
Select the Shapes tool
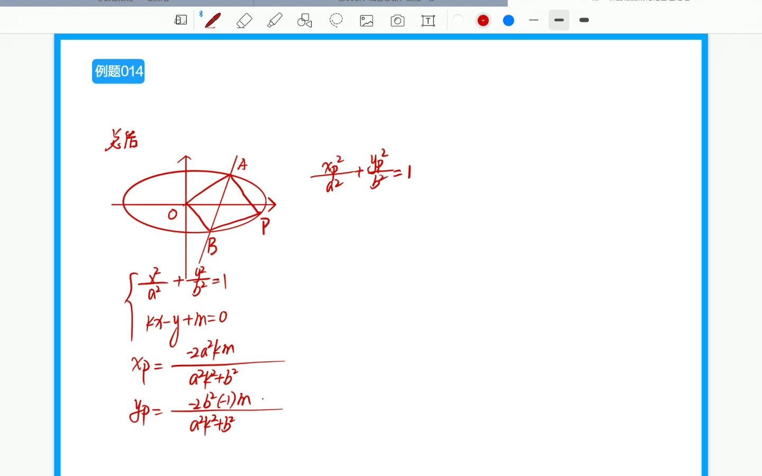pos(305,20)
